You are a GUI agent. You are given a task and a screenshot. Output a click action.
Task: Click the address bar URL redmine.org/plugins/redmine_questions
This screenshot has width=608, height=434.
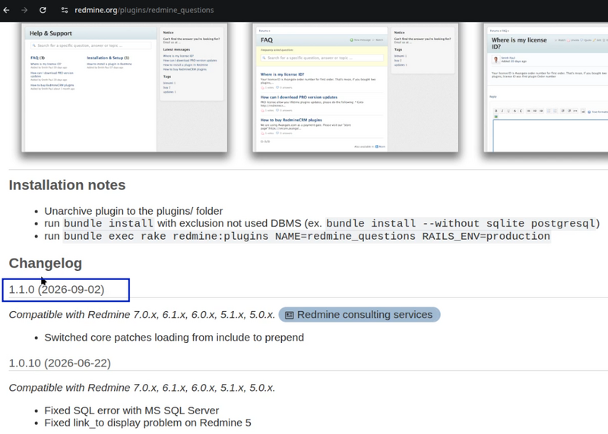[144, 10]
